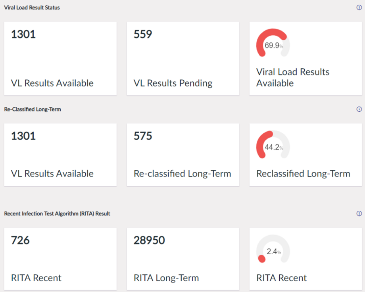Click the Re-Classified Long-Term section heading
The width and height of the screenshot is (365, 292).
33,109
